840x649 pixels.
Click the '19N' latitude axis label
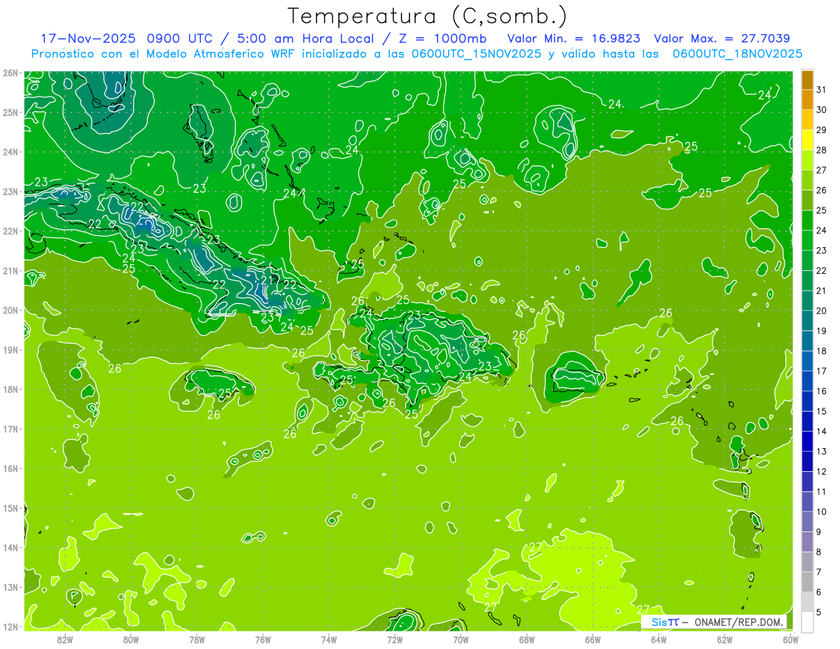pyautogui.click(x=10, y=350)
